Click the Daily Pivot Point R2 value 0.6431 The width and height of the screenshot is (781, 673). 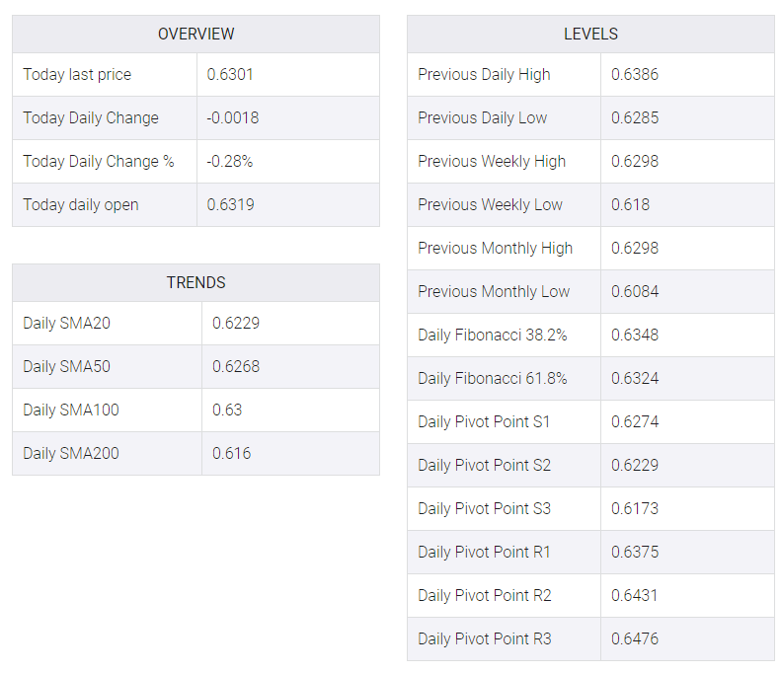[635, 595]
